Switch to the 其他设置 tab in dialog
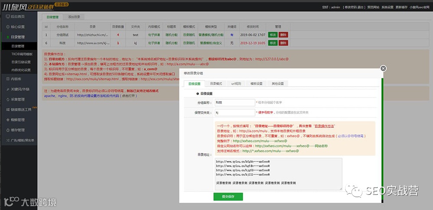This screenshot has height=210, width=433. tap(278, 84)
